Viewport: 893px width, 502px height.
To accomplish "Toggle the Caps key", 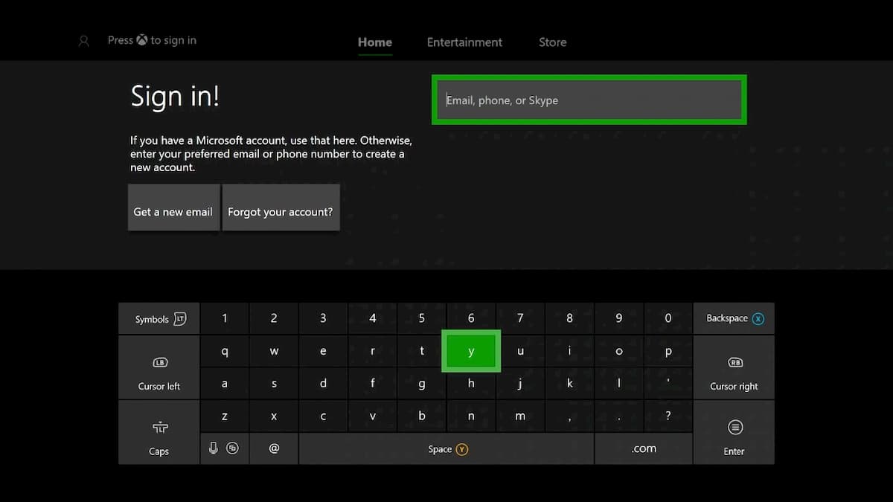I will 159,433.
